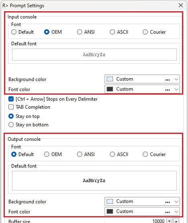Click Input console Background color ellipsis

[x=168, y=80]
